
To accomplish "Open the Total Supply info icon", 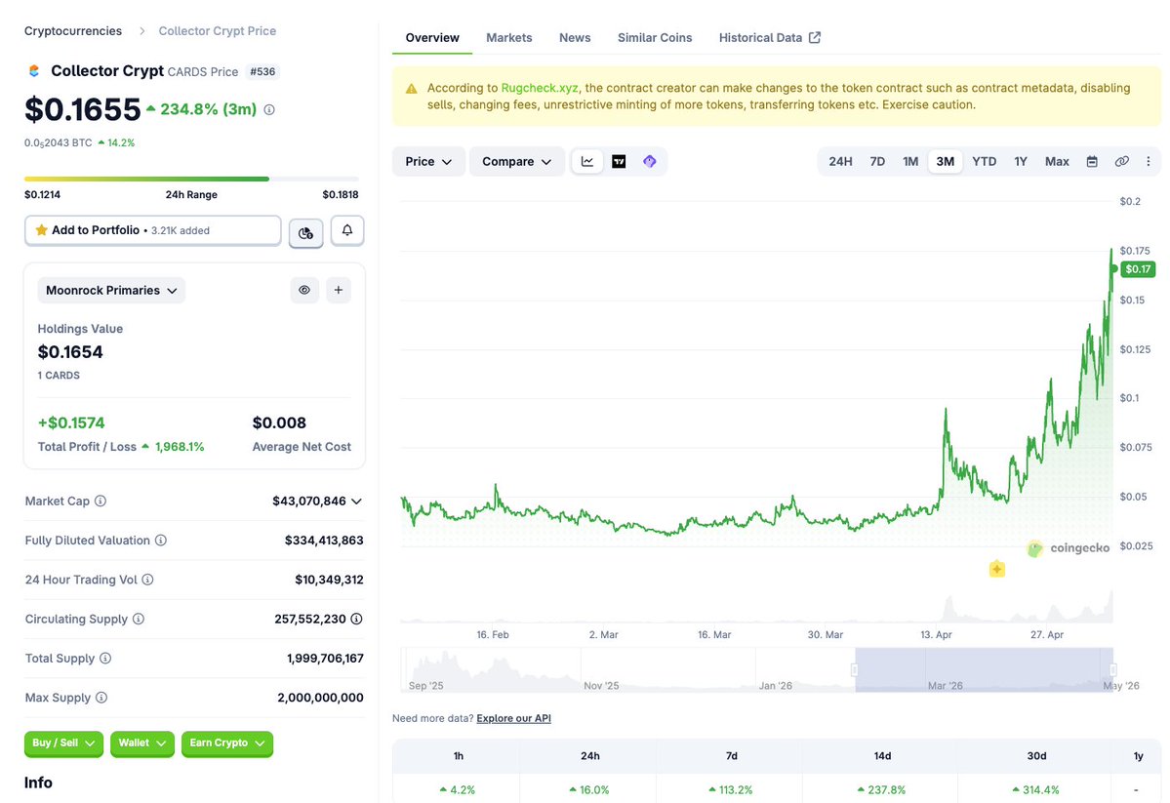I will 105,659.
